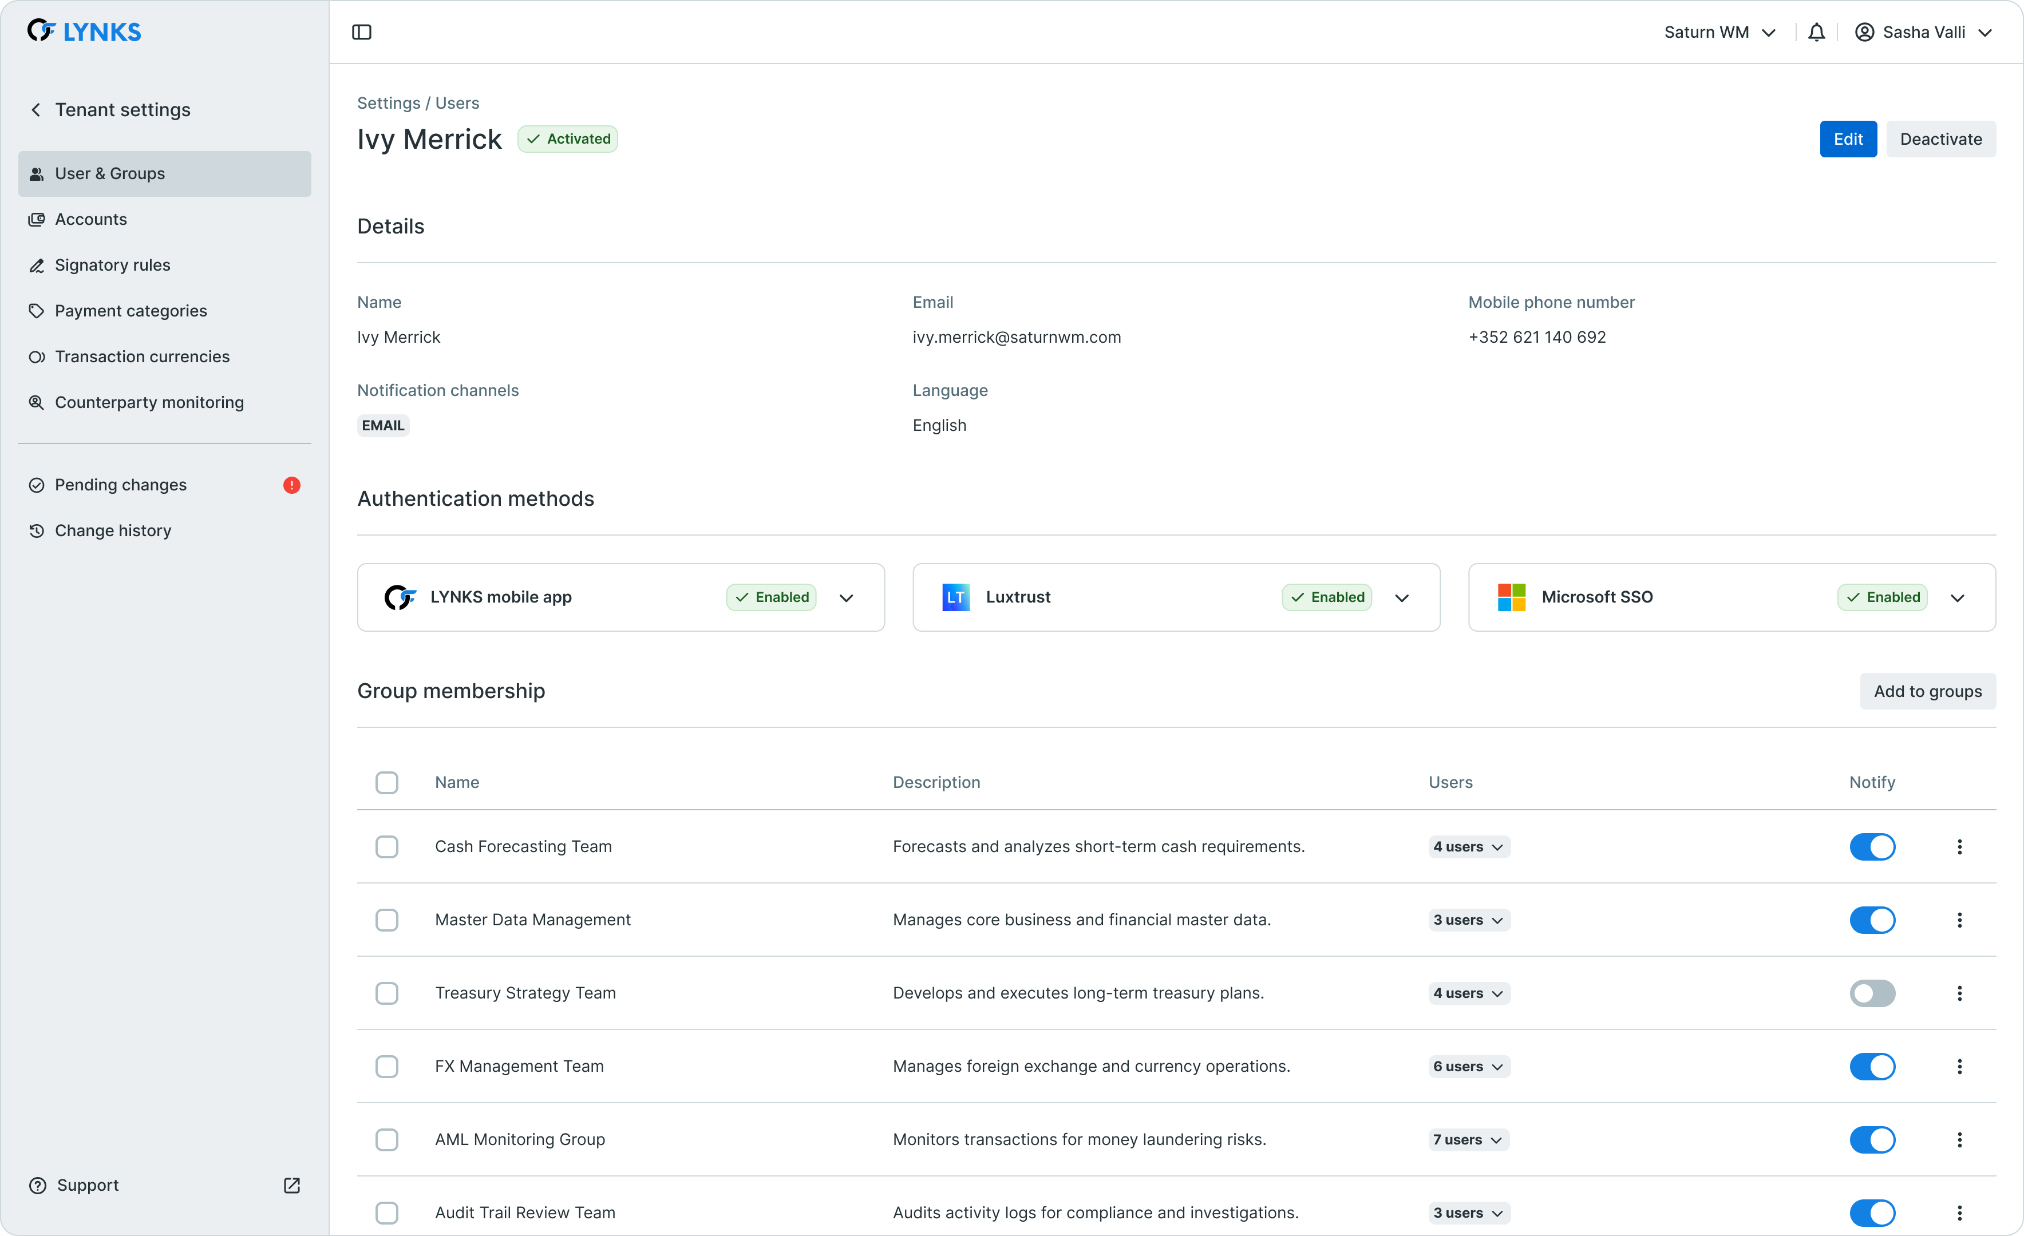
Task: Open kebab menu for Cash Forecasting Team
Action: [x=1959, y=847]
